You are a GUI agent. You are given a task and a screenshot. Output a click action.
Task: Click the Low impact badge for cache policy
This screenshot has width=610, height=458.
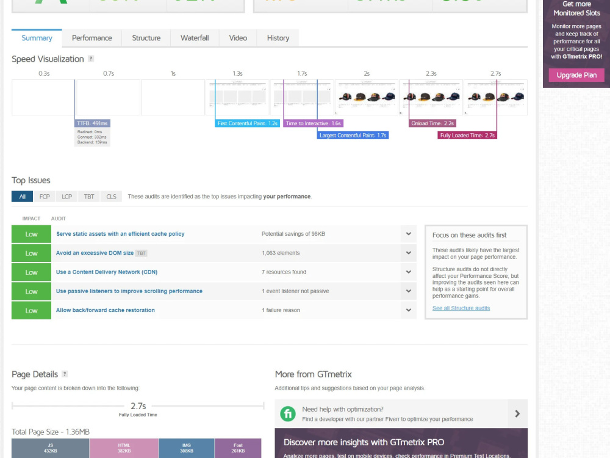click(x=32, y=234)
